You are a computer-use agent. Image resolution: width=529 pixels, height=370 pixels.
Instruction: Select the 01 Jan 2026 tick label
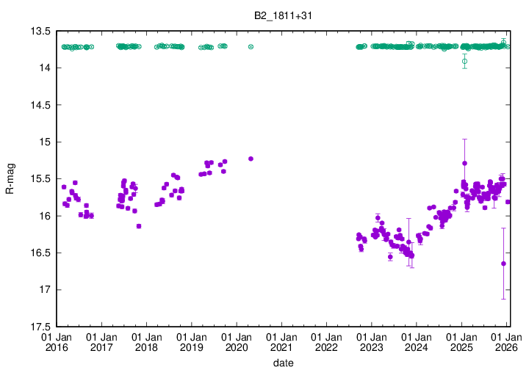[x=506, y=342]
